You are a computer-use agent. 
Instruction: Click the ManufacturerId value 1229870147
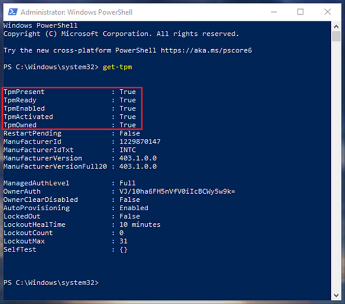point(140,142)
